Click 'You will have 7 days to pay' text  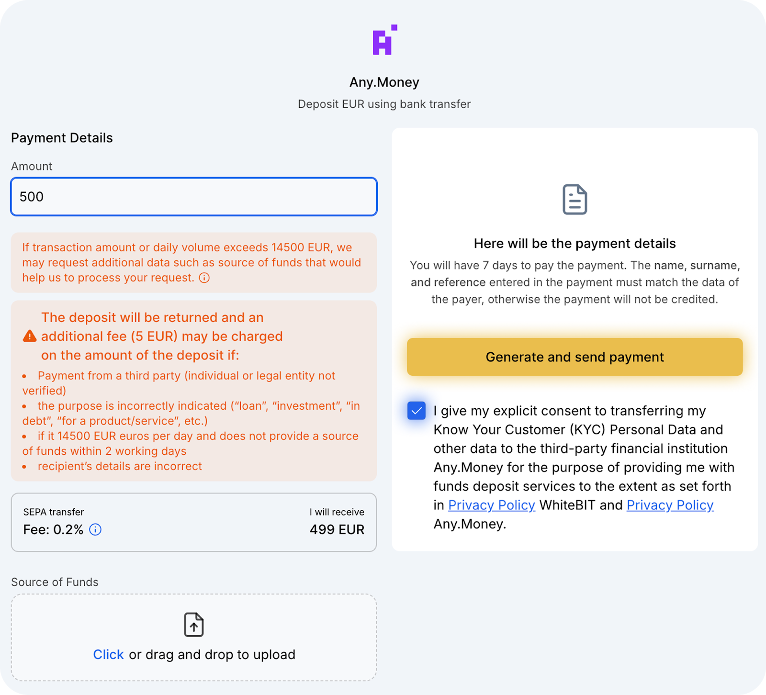574,282
